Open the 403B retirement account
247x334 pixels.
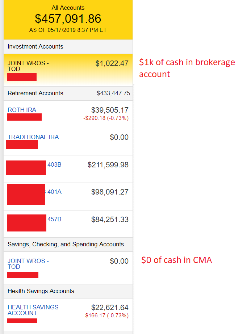coord(54,164)
